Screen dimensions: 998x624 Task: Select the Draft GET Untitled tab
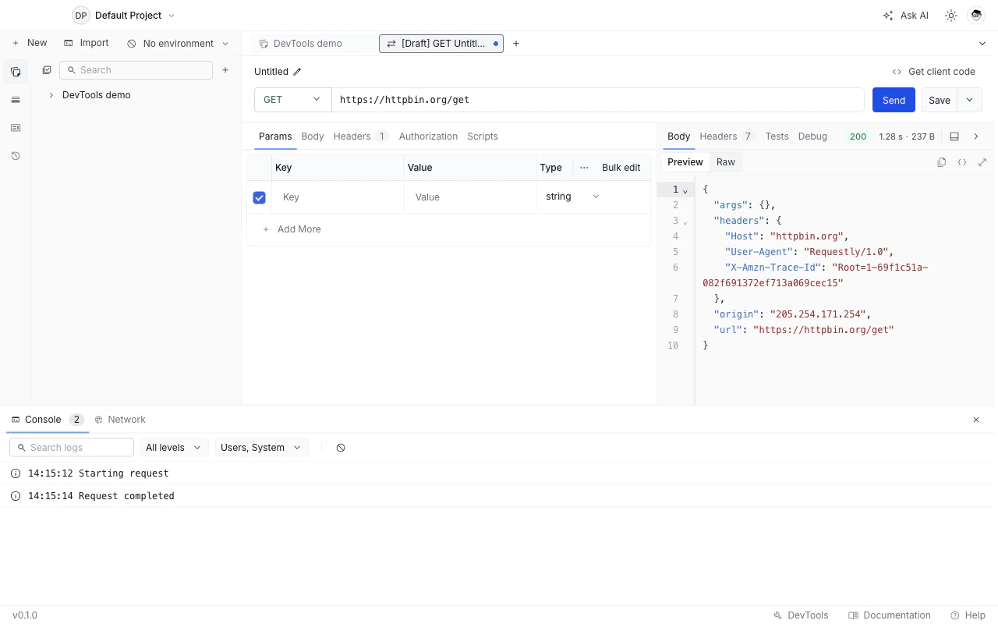click(x=441, y=44)
